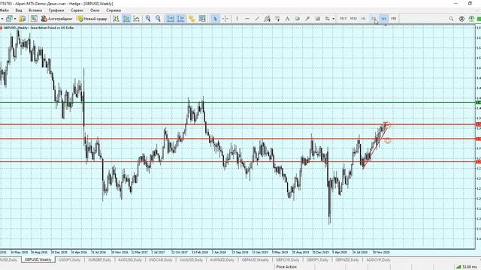The image size is (481, 270).
Task: Select the GBPUSD,Weekly chart tab
Action: click(x=38, y=260)
